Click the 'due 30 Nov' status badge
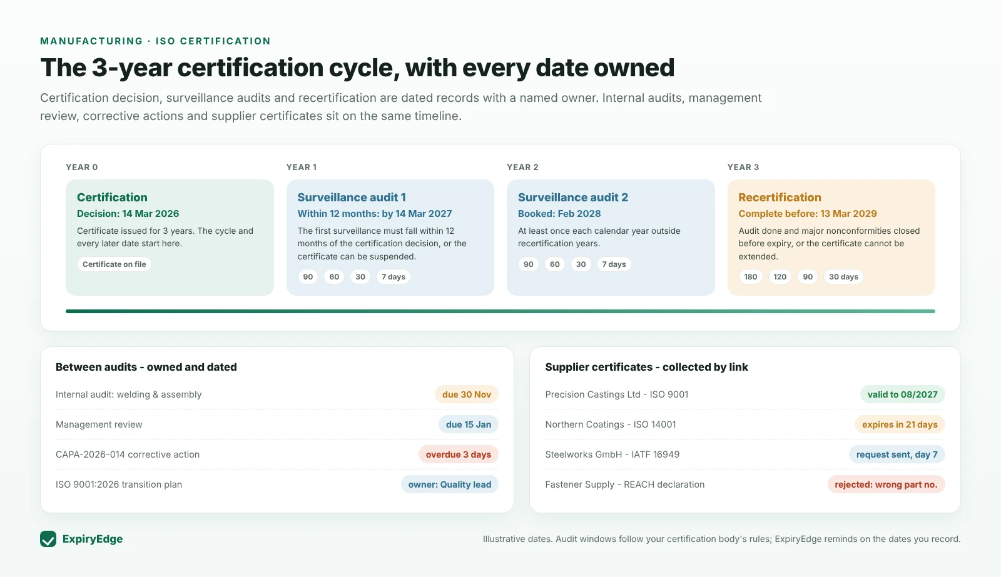The height and width of the screenshot is (577, 1001). tap(467, 394)
